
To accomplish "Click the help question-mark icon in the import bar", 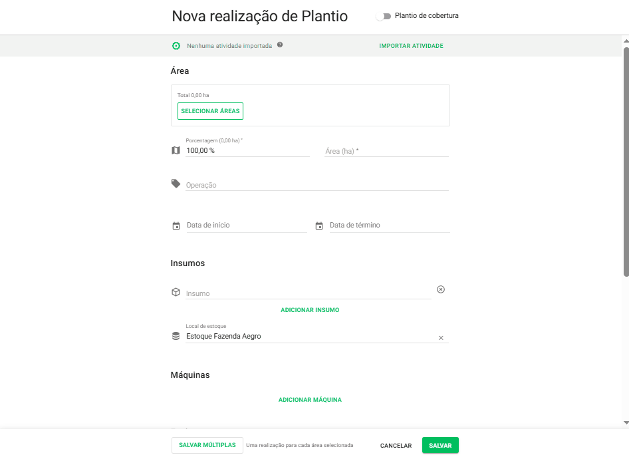I will point(280,45).
